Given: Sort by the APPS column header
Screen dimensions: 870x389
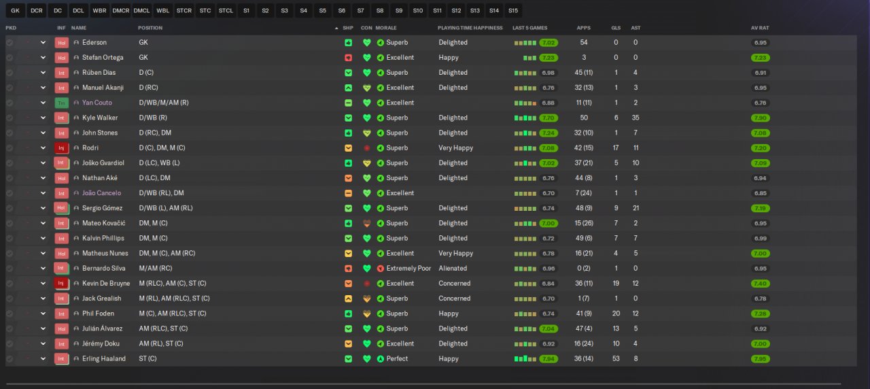Looking at the screenshot, I should tap(583, 28).
